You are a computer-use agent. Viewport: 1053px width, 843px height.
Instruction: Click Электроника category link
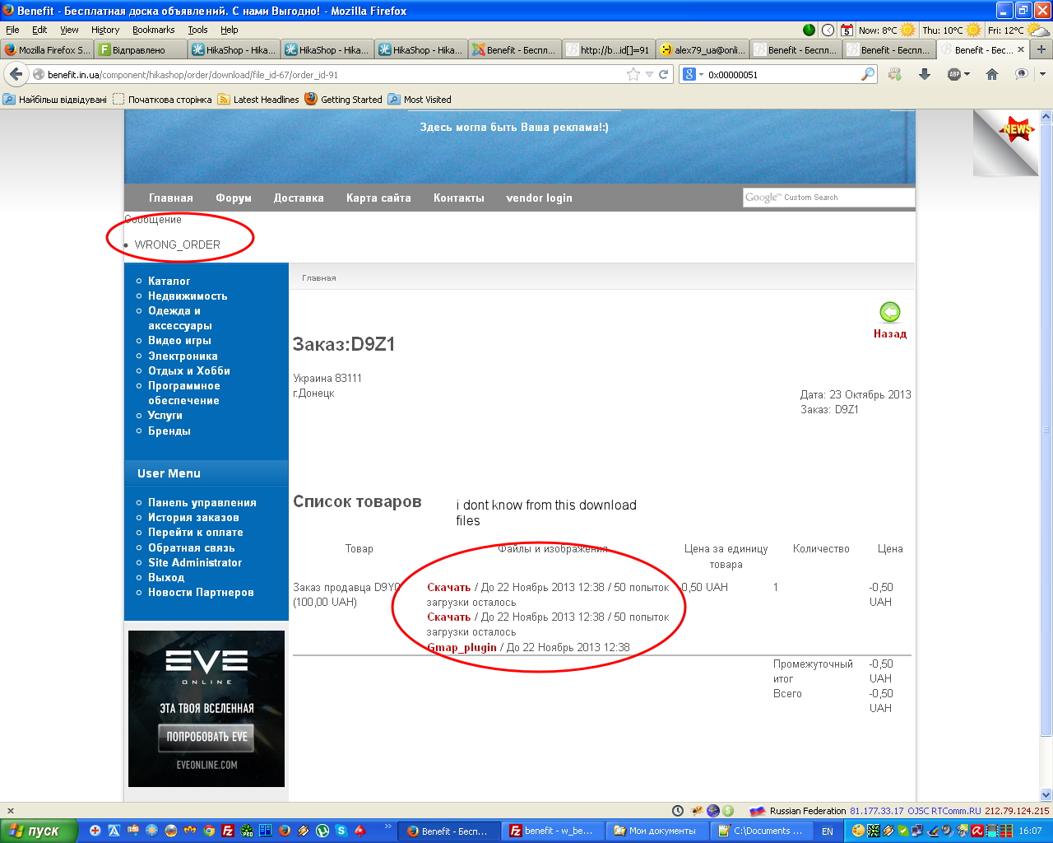183,356
